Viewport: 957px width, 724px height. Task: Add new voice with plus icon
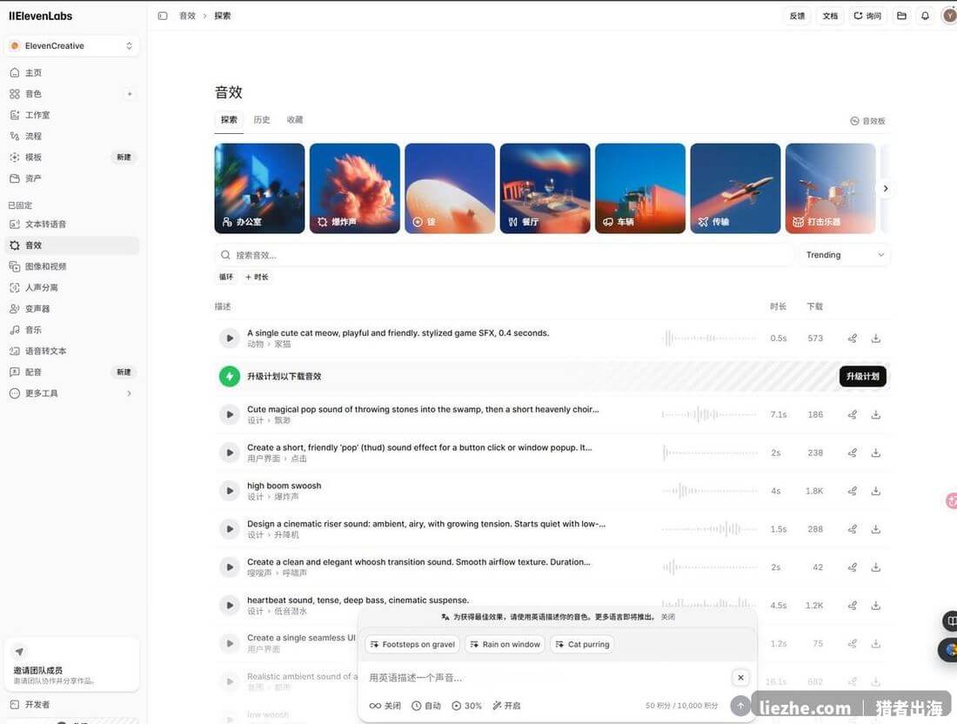[130, 94]
